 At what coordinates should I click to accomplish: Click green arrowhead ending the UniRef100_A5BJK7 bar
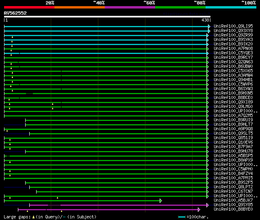(x=161, y=201)
